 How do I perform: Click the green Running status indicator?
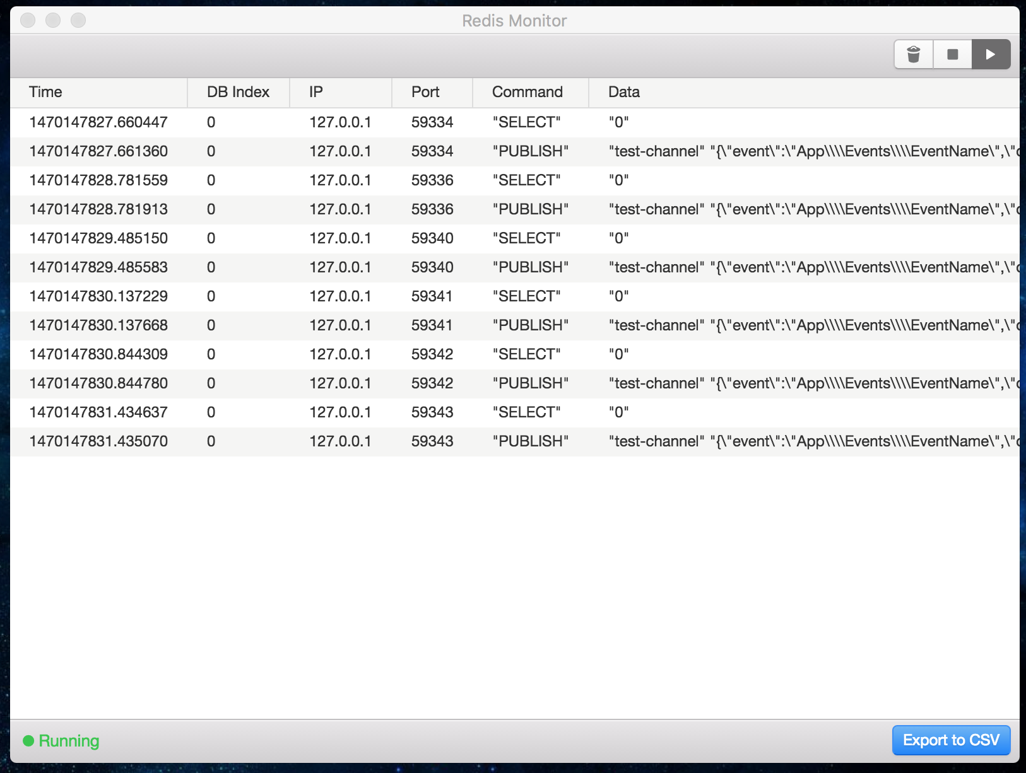(x=61, y=741)
